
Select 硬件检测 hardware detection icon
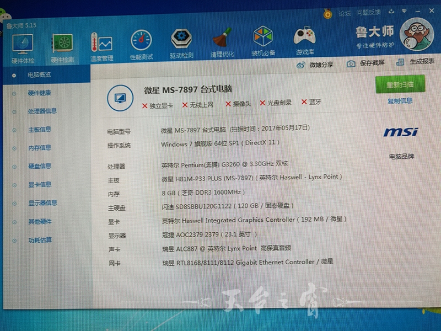point(62,48)
